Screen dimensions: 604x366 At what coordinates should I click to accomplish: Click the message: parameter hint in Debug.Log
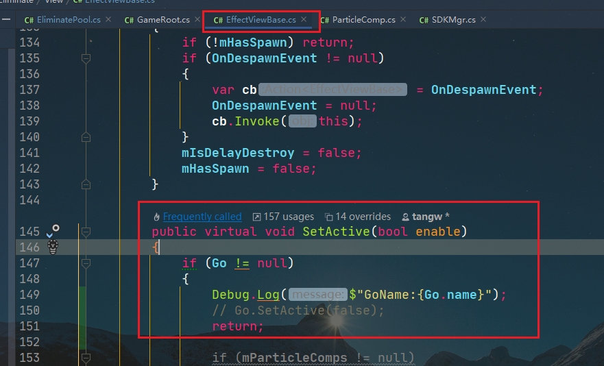pos(317,295)
